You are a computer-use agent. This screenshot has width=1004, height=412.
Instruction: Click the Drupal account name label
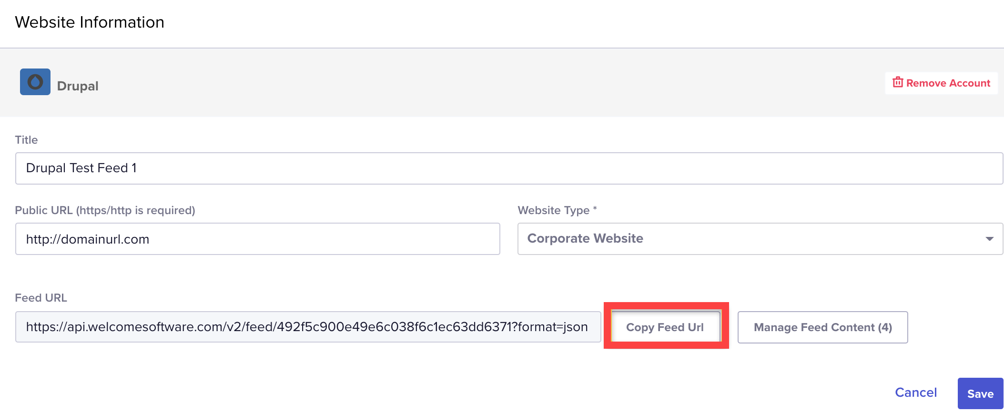coord(78,86)
